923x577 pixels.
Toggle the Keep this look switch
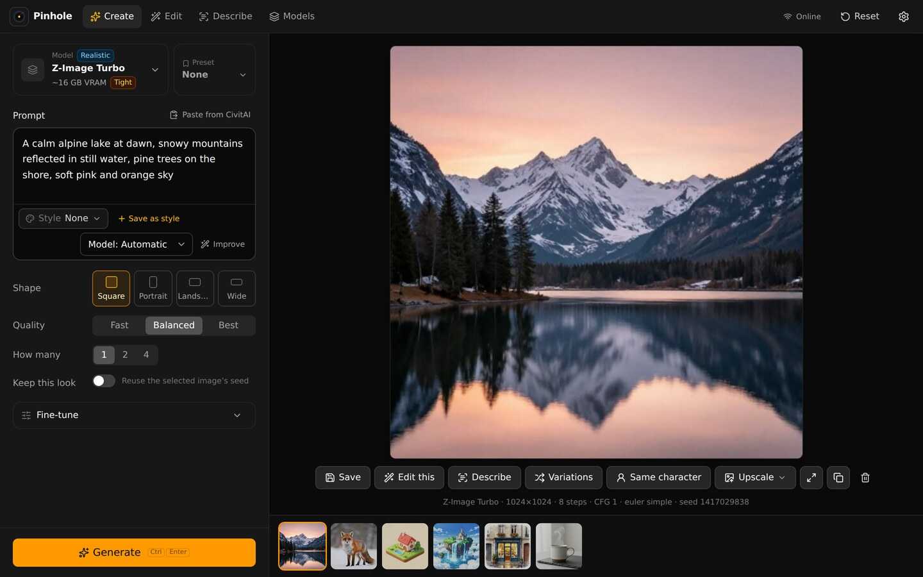point(104,381)
